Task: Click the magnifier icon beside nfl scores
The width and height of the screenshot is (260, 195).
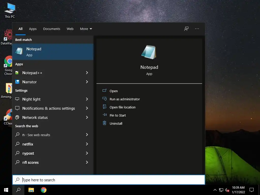Action: (x=17, y=162)
